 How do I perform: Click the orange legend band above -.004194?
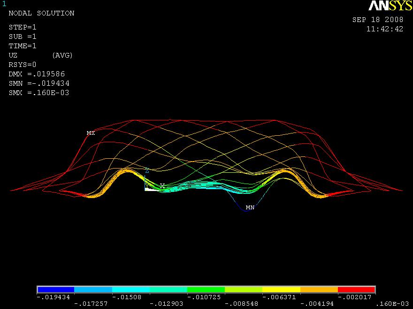(x=319, y=289)
